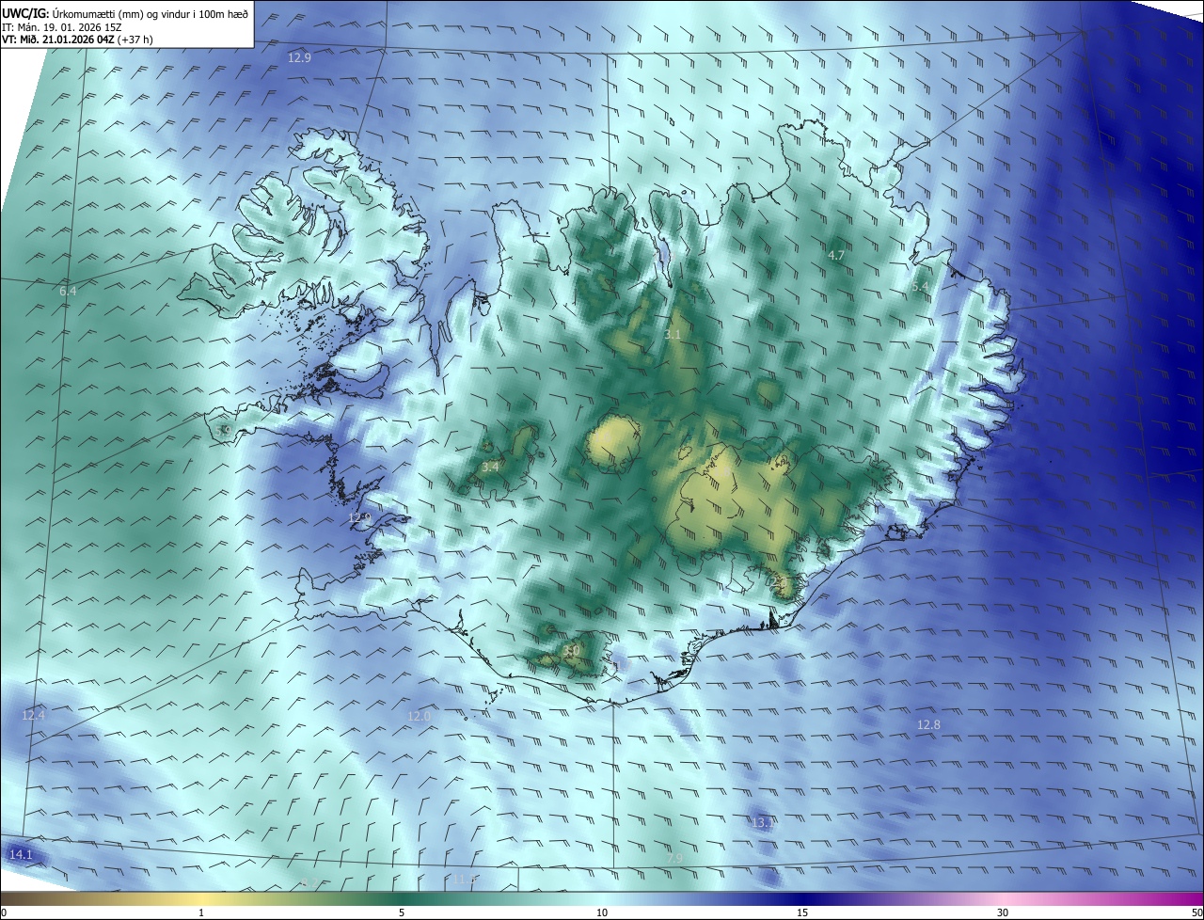The width and height of the screenshot is (1204, 920).
Task: Click the 14.1 value label on the map
Action: tap(21, 854)
